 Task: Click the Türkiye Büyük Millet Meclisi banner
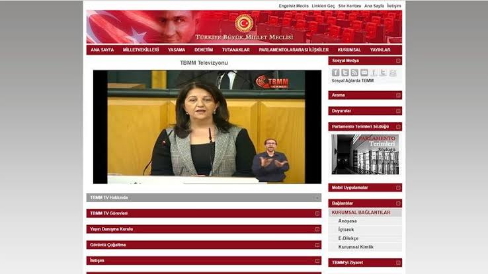point(244,26)
